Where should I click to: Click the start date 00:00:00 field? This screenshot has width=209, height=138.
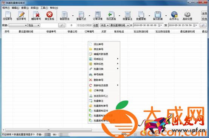(x=148, y=25)
